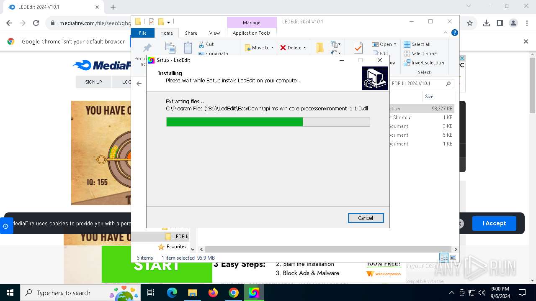Click the LedEdit setup computer icon
Screen dimensions: 536x301
[375, 78]
